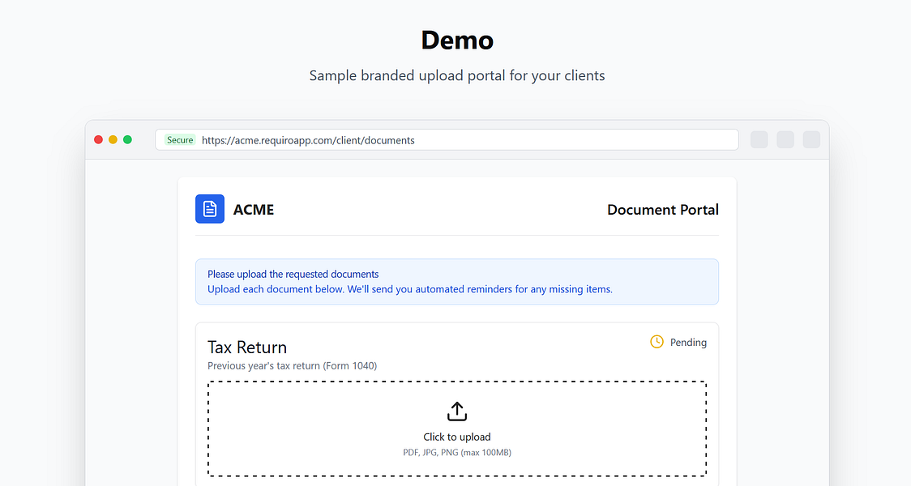Click the "Click to upload" text
The width and height of the screenshot is (911, 486).
point(457,437)
